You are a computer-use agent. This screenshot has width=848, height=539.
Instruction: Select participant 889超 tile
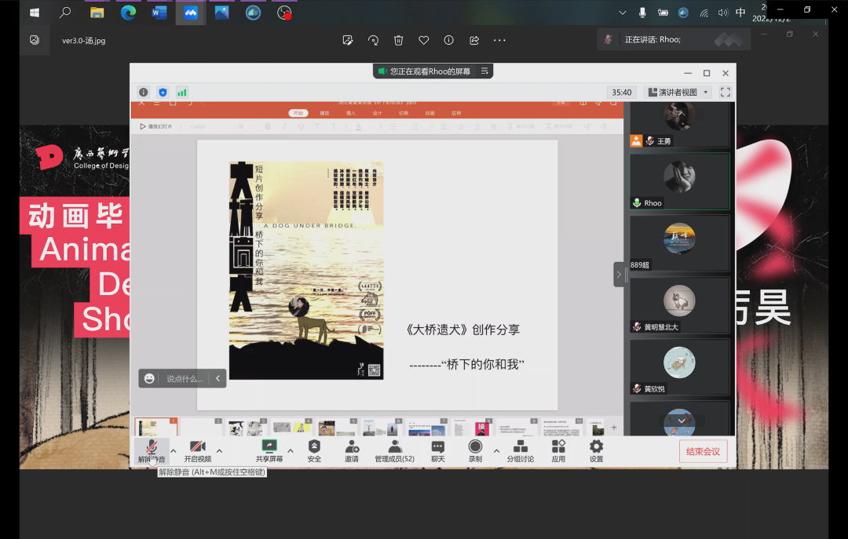pos(679,243)
